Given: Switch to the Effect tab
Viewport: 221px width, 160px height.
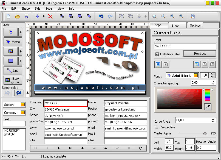Looking at the screenshot, I should (x=175, y=26).
